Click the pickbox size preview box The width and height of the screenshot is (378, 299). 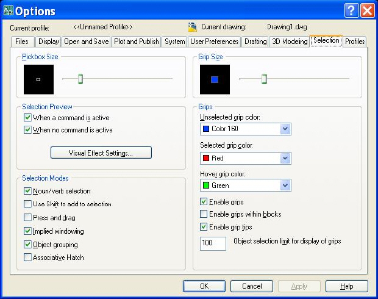38,79
